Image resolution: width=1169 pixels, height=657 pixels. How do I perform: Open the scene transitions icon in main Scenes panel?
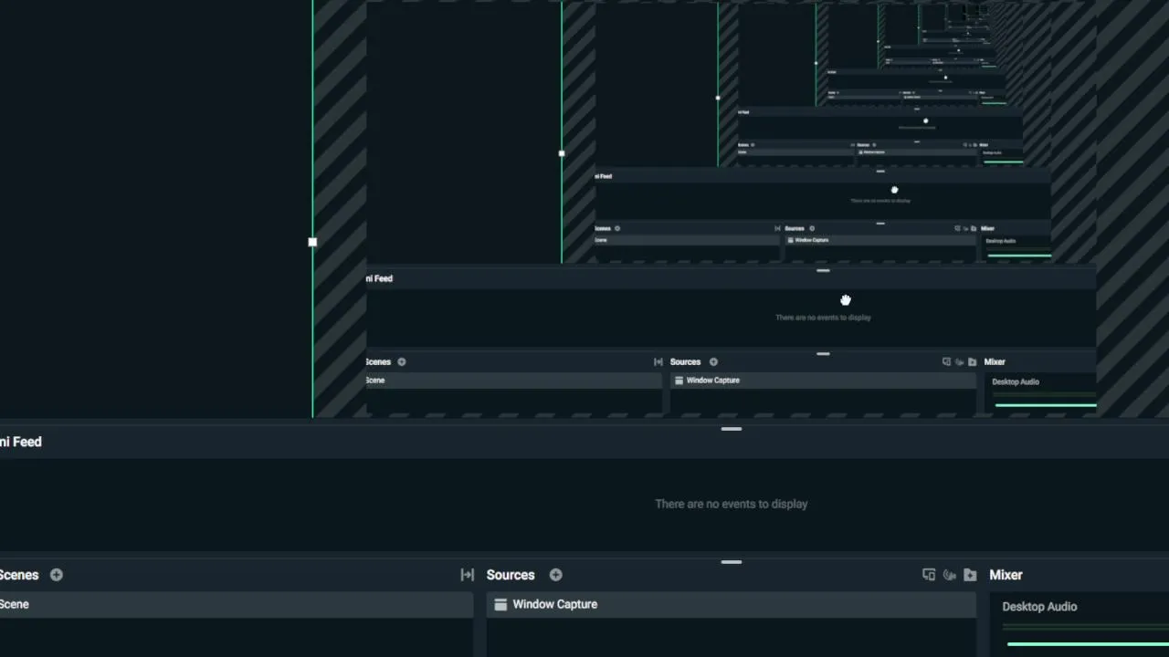point(468,575)
